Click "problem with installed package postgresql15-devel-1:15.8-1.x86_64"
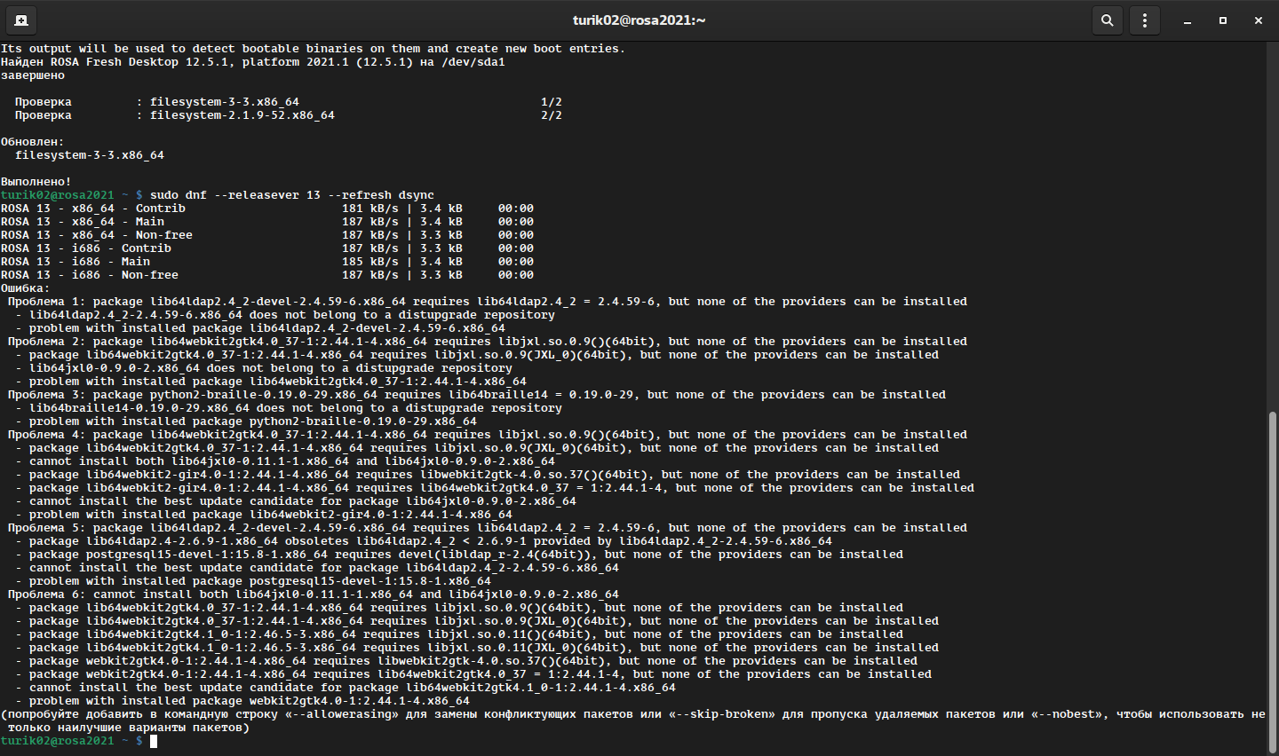The width and height of the screenshot is (1279, 756). [260, 581]
